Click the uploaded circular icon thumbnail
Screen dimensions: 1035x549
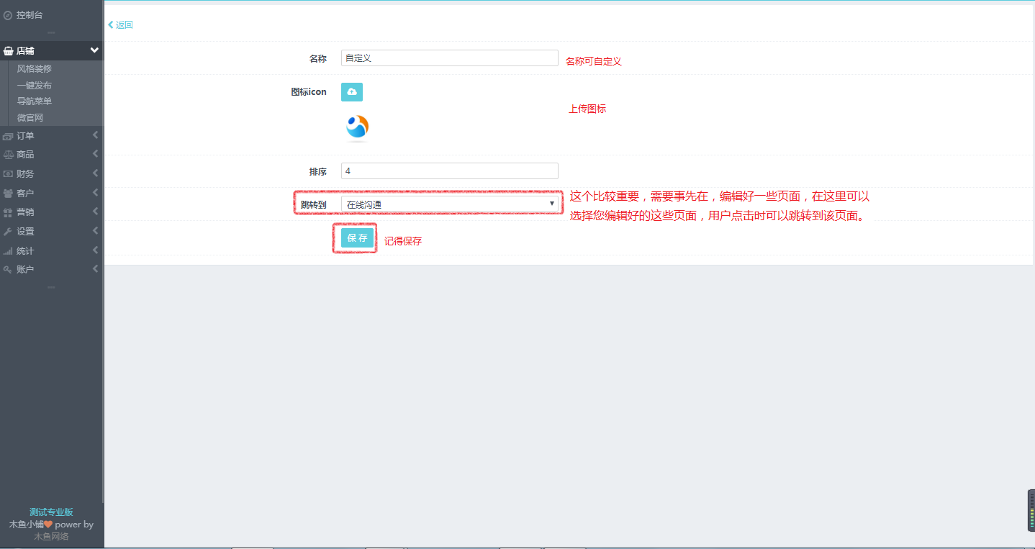point(356,127)
